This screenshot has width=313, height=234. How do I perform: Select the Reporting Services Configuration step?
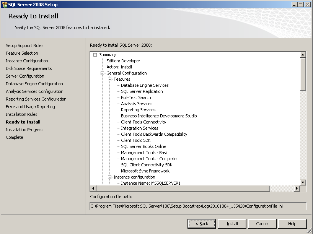pyautogui.click(x=36, y=99)
